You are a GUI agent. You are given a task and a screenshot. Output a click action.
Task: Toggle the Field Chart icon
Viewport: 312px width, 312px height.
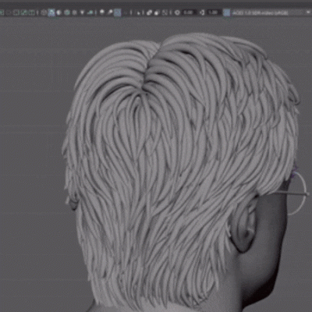16,12
